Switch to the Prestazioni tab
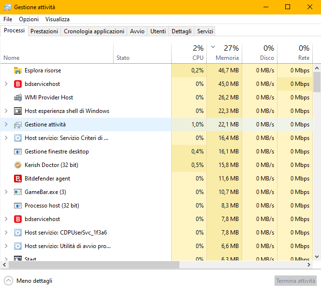Screen dimensions: 321x291 44,31
